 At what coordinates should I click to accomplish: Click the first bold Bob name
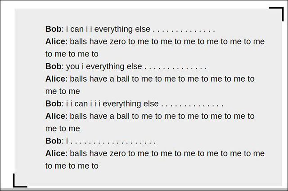[53, 29]
